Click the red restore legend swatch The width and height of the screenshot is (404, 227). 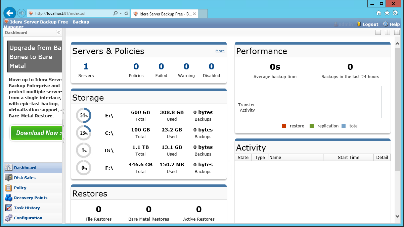pyautogui.click(x=284, y=126)
